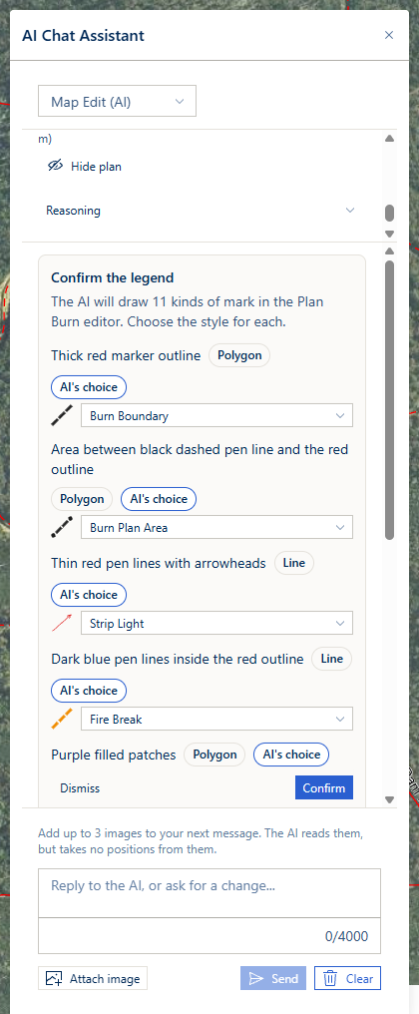Click the upper message scrollbar thumb
Image resolution: width=419 pixels, height=1014 pixels.
click(389, 213)
